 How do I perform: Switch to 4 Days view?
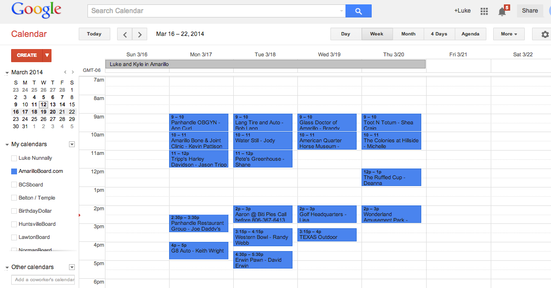tap(439, 34)
